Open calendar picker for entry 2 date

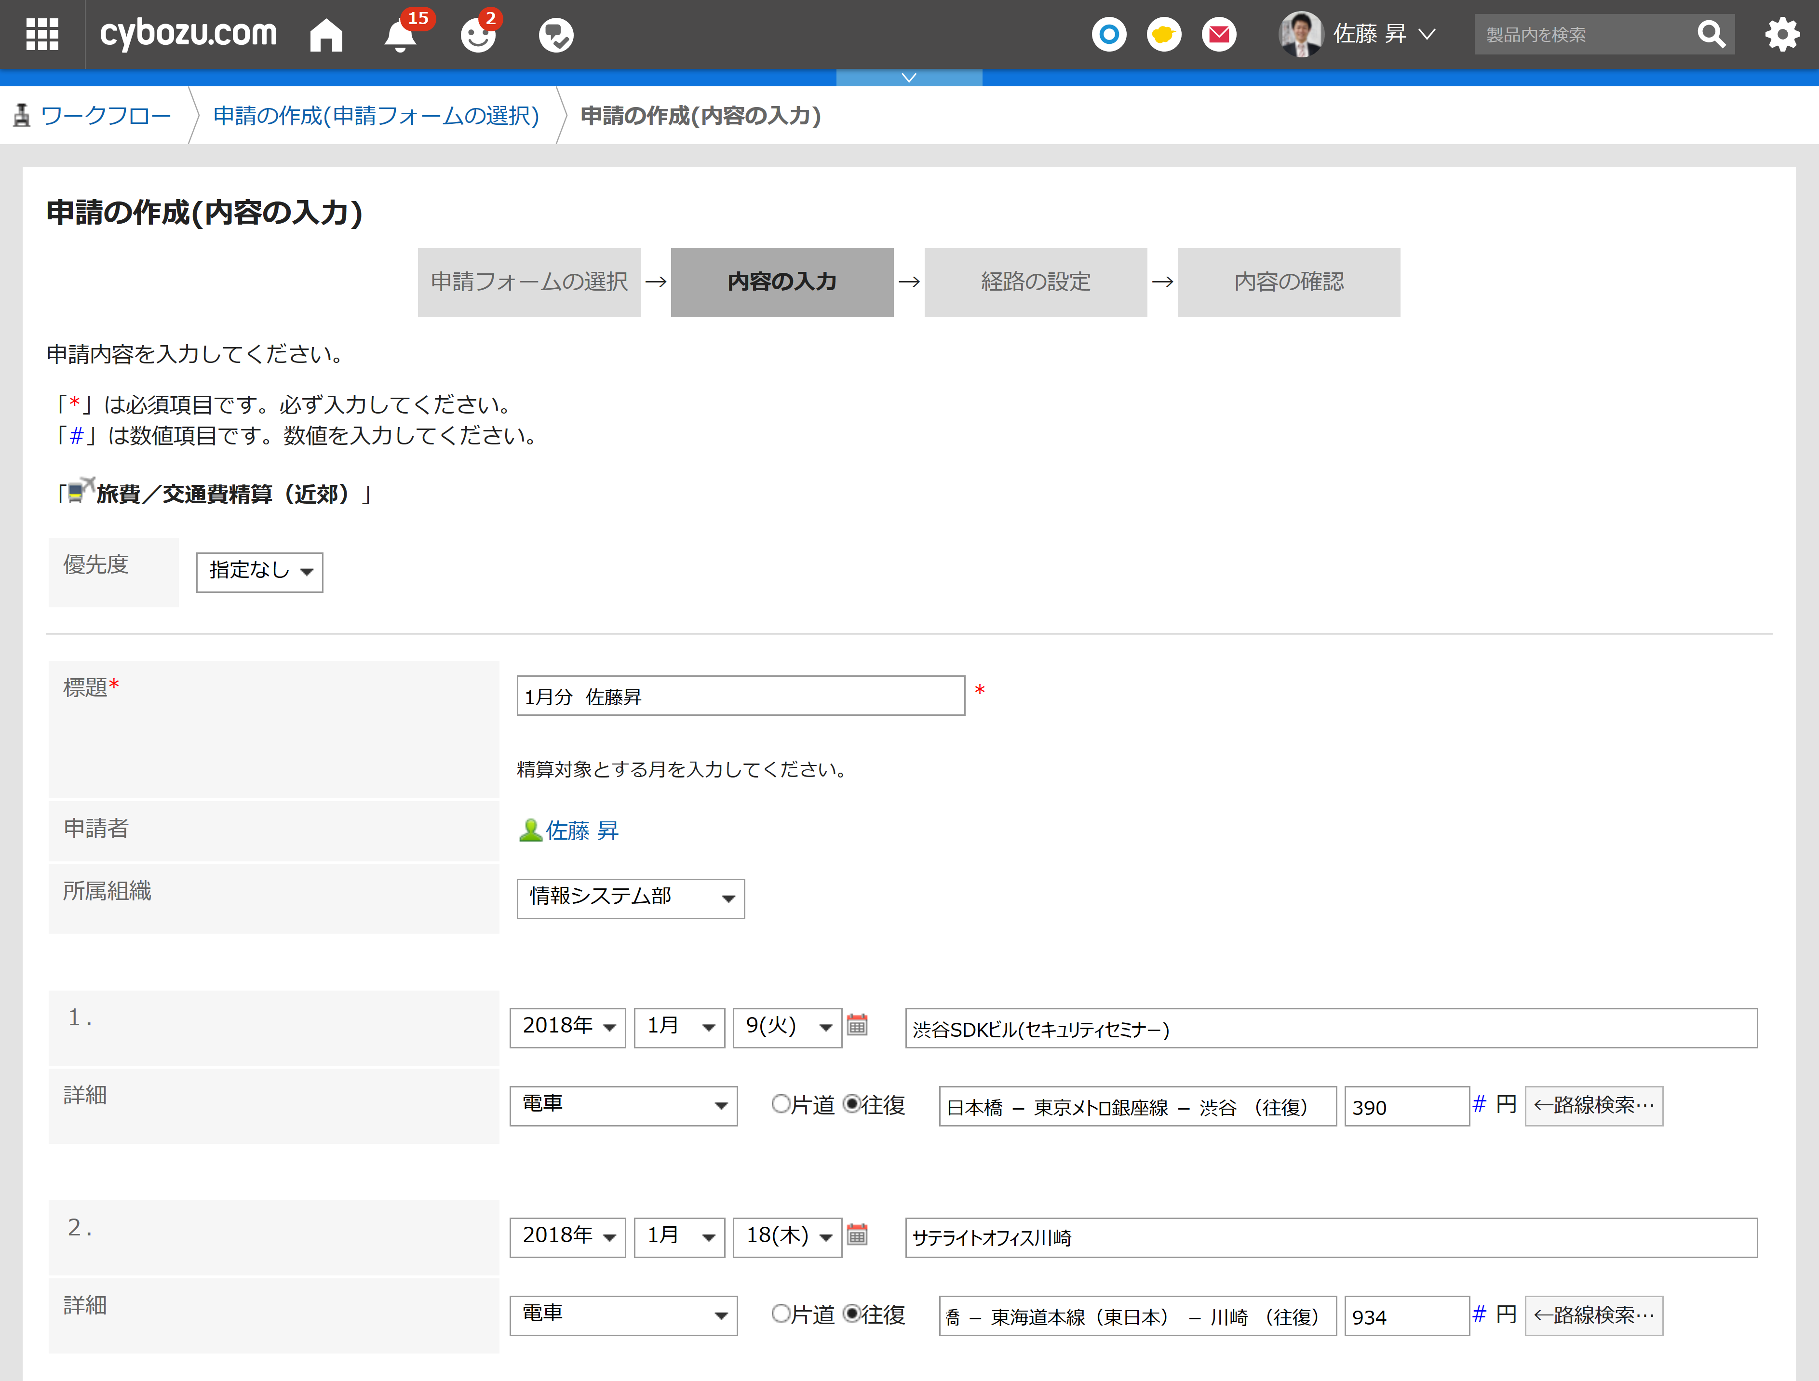click(x=857, y=1234)
